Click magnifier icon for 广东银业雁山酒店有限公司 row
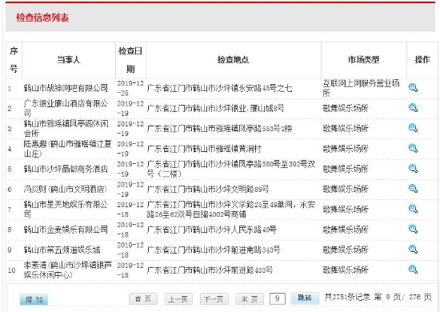This screenshot has height=312, width=440. tap(413, 108)
